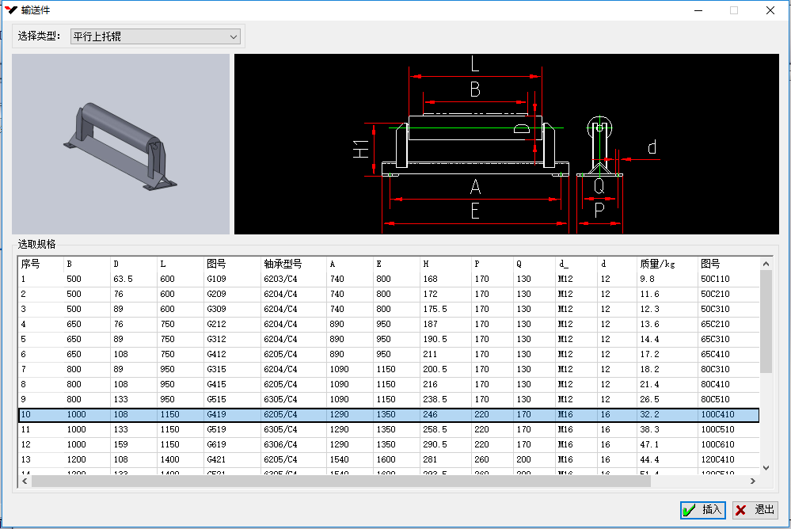791x529 pixels.
Task: Select the highlighted row 10 G419
Action: point(216,414)
